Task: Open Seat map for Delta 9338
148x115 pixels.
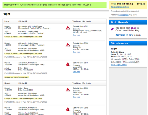Action: (76, 97)
